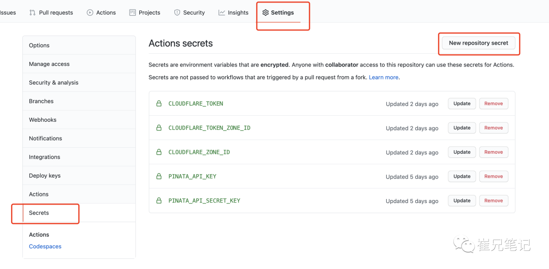The width and height of the screenshot is (549, 269).
Task: Click the Insights graph icon
Action: click(x=222, y=13)
